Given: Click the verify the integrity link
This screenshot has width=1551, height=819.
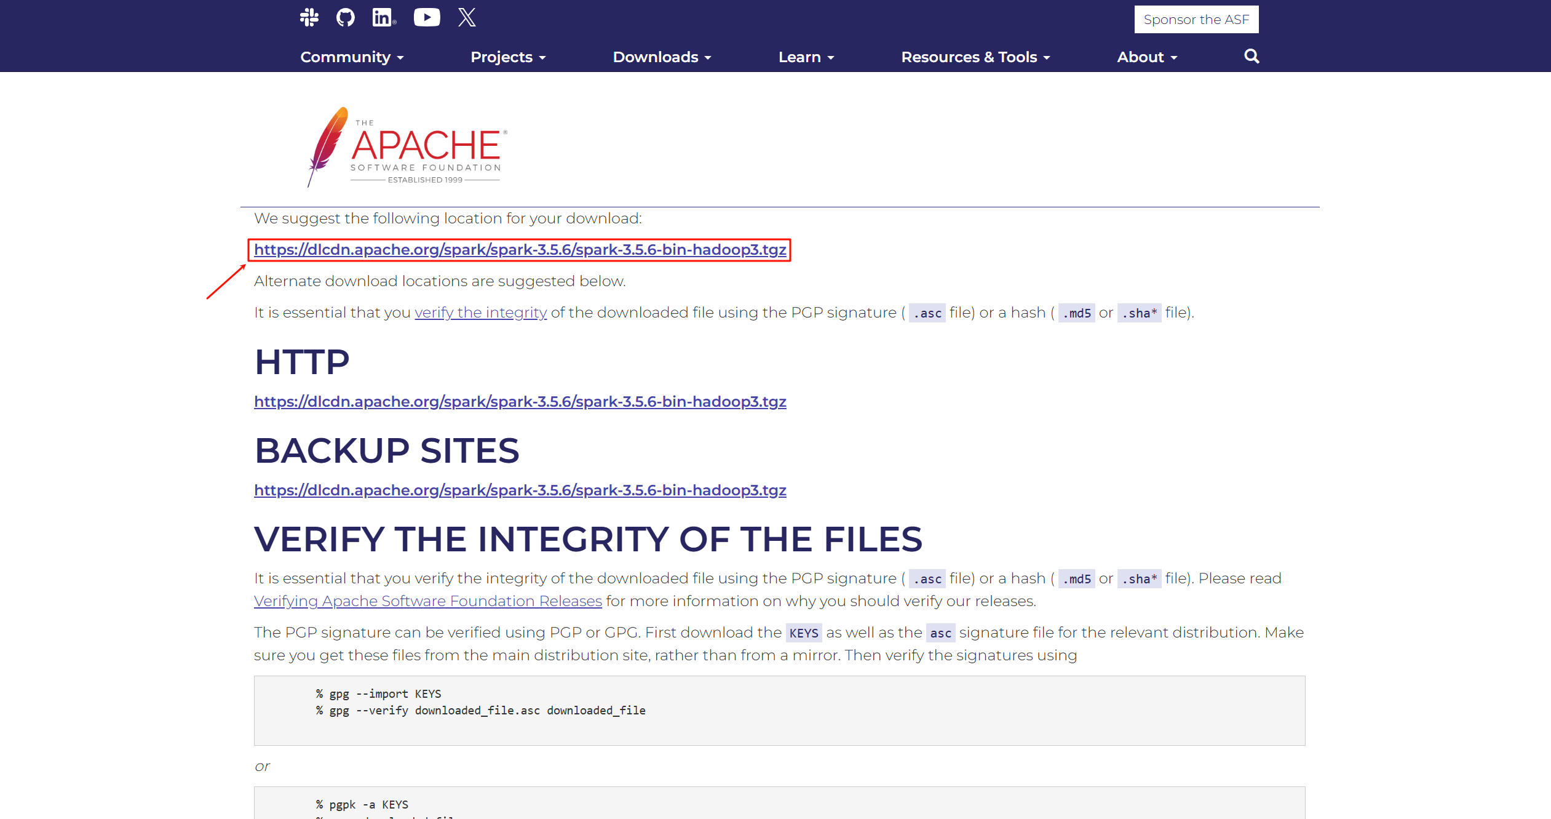Looking at the screenshot, I should pos(480,313).
